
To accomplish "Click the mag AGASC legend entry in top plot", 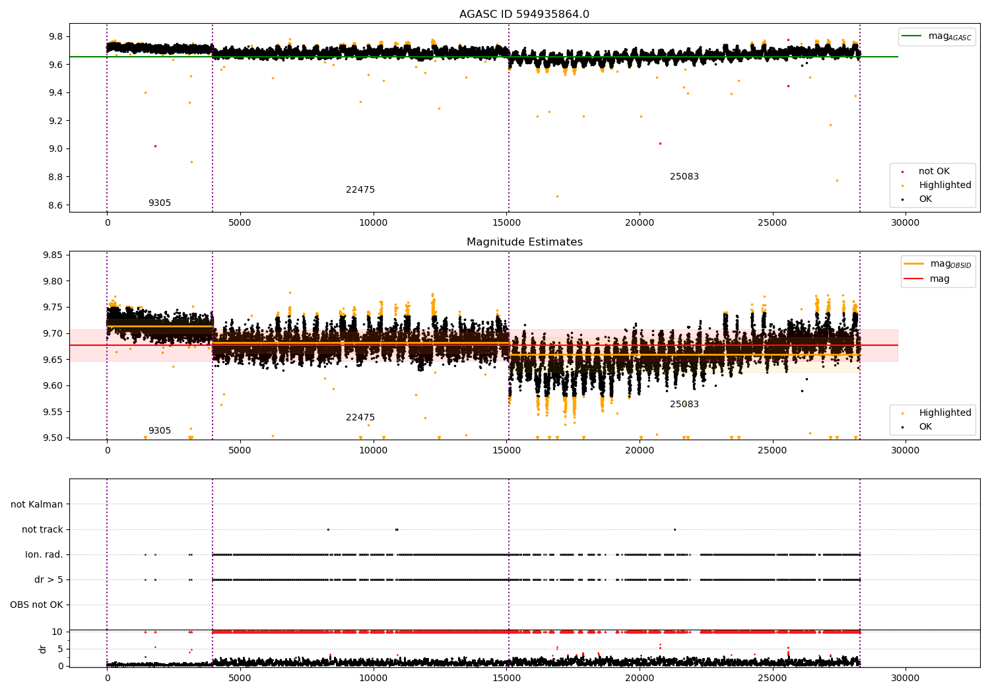I will [x=937, y=36].
